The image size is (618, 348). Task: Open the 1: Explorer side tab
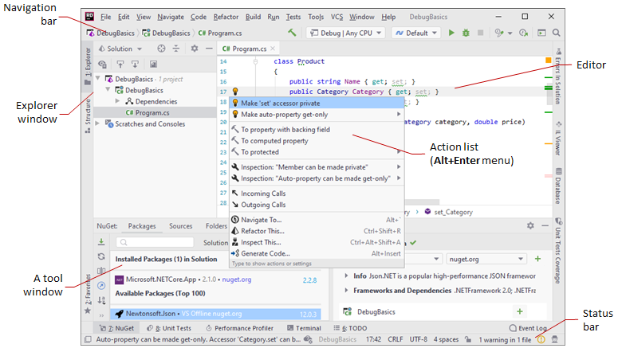click(x=88, y=67)
